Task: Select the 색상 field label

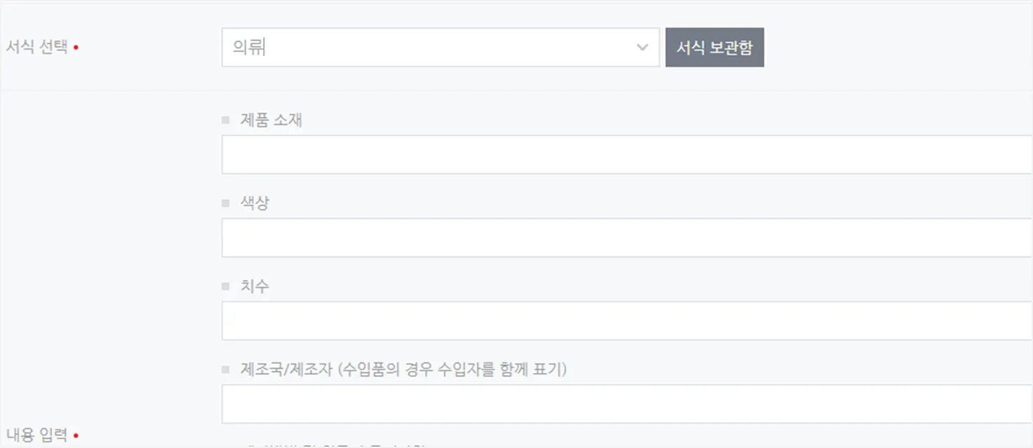Action: click(x=255, y=203)
